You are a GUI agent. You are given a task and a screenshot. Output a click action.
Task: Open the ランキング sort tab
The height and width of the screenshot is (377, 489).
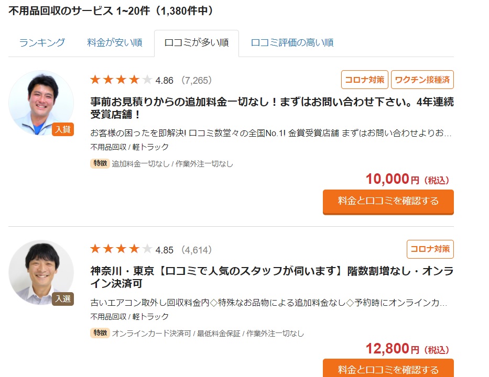tap(42, 42)
